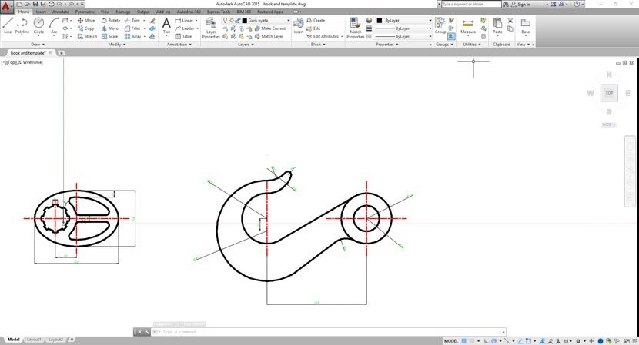Open the Parametric ribbon tab

[85, 12]
